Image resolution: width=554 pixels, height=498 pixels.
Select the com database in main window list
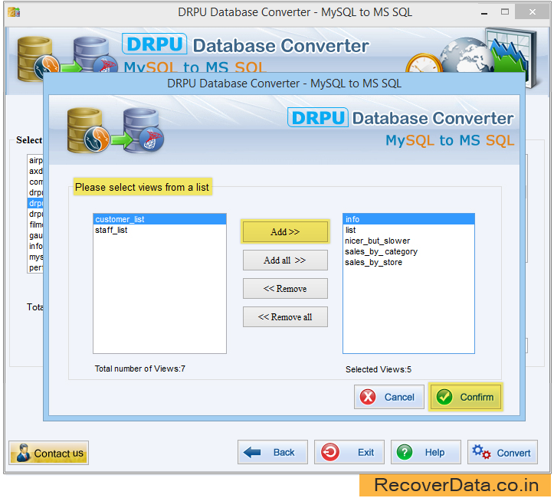coord(35,182)
